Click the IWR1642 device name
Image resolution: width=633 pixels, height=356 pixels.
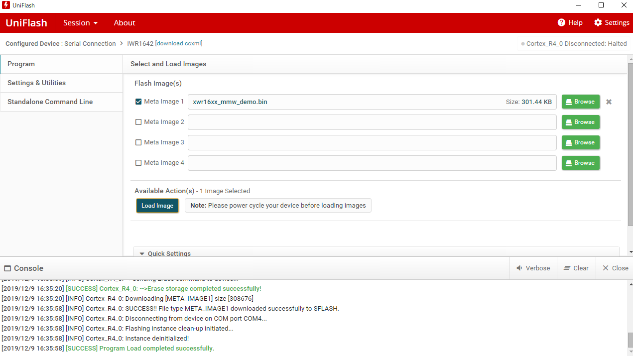pyautogui.click(x=140, y=43)
